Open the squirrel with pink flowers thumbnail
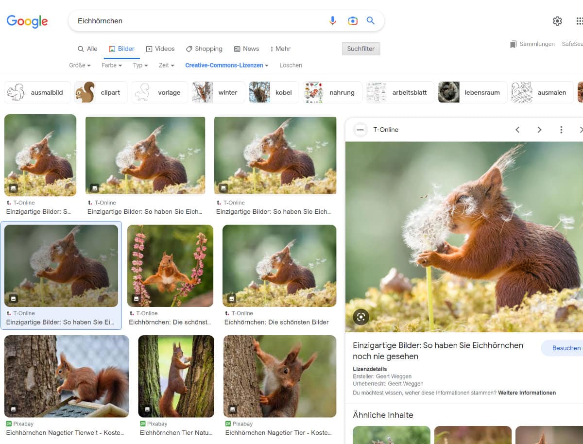583x444 pixels. click(170, 265)
